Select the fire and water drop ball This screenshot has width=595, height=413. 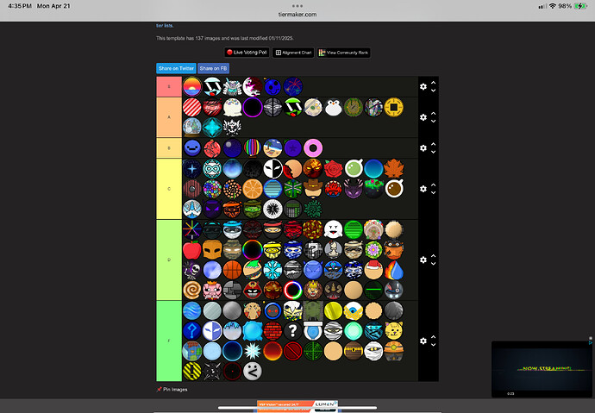(394, 270)
